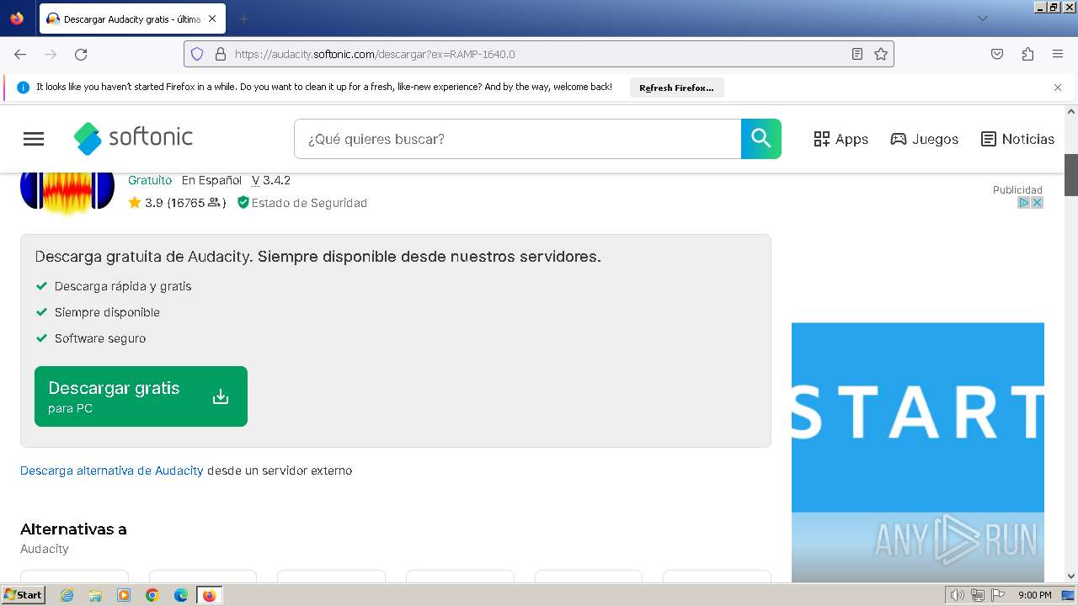Click the Firefox taskbar button
The image size is (1078, 606).
click(209, 595)
